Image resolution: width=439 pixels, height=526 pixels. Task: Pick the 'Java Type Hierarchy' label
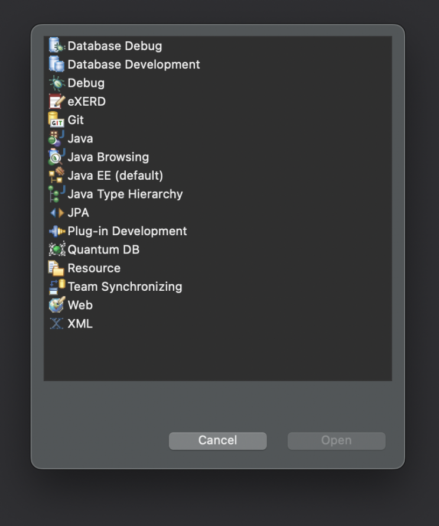[x=125, y=194]
